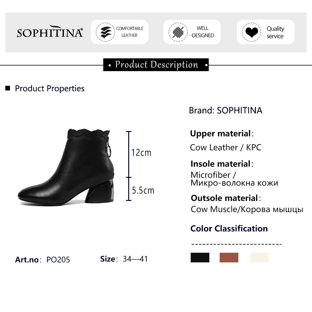Click the Product Description banner
312x312 pixels.
tap(156, 65)
